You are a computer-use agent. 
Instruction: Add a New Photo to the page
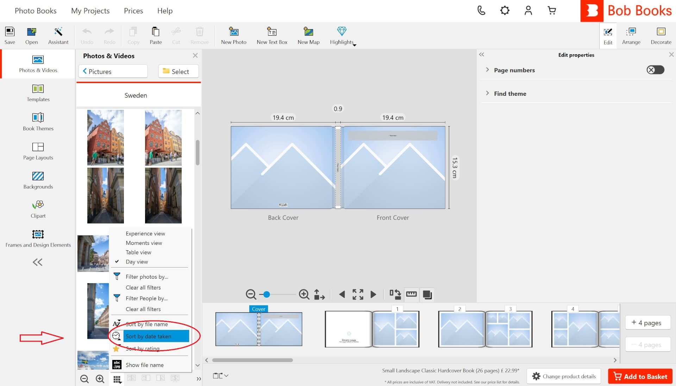234,36
